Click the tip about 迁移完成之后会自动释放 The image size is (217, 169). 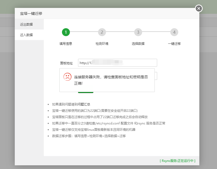(100, 117)
